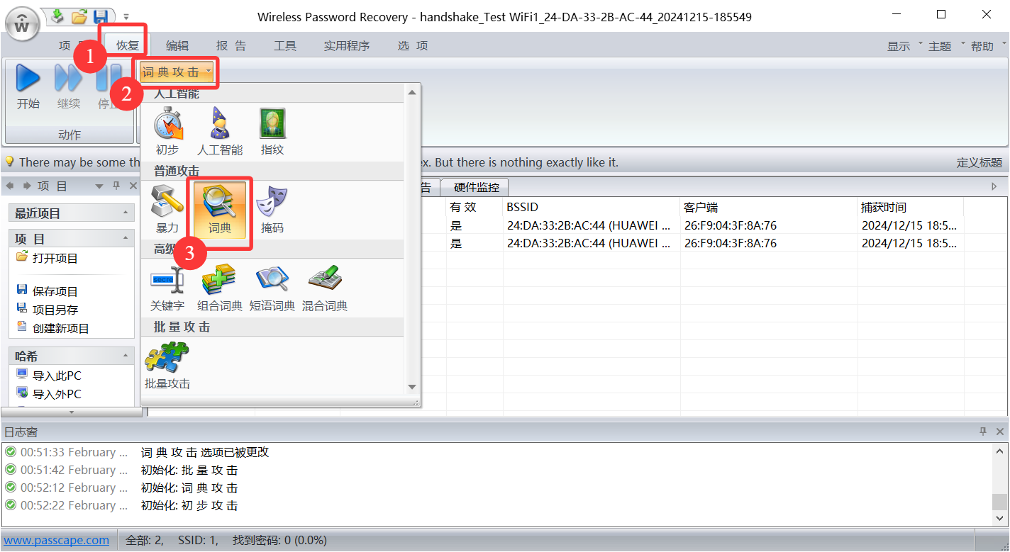
Task: Open the application W logo menu
Action: pos(23,25)
